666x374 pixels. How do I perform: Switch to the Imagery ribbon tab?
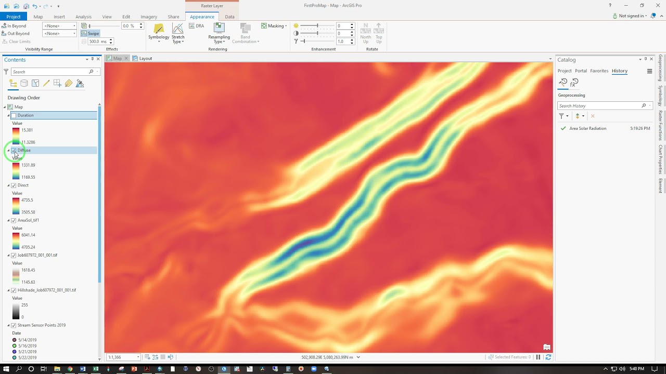[148, 17]
